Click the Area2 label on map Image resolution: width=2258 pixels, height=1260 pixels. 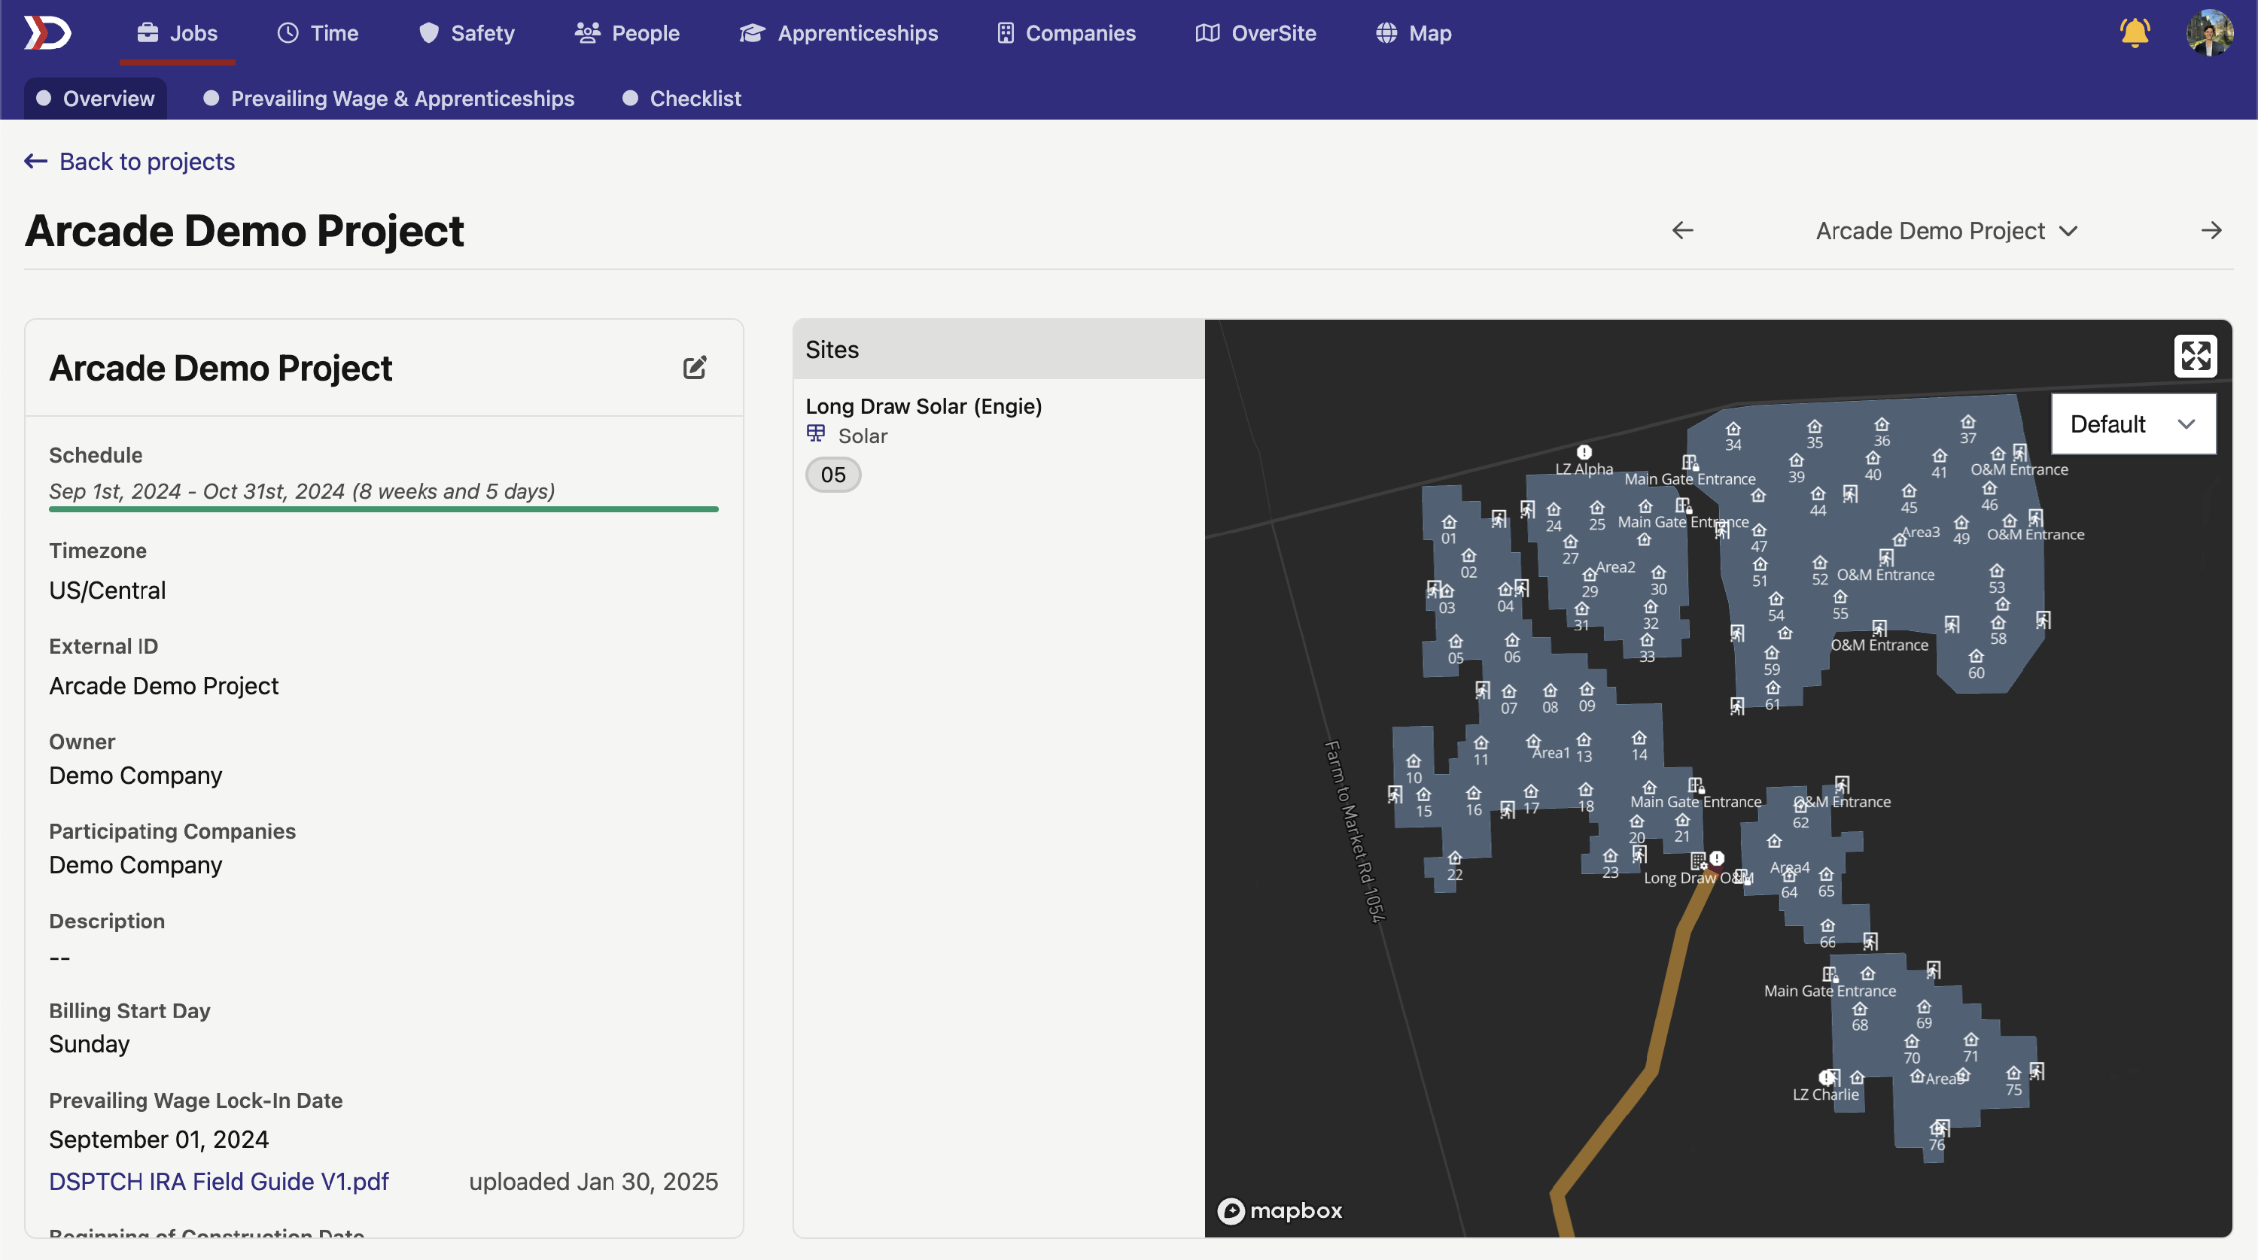point(1614,567)
